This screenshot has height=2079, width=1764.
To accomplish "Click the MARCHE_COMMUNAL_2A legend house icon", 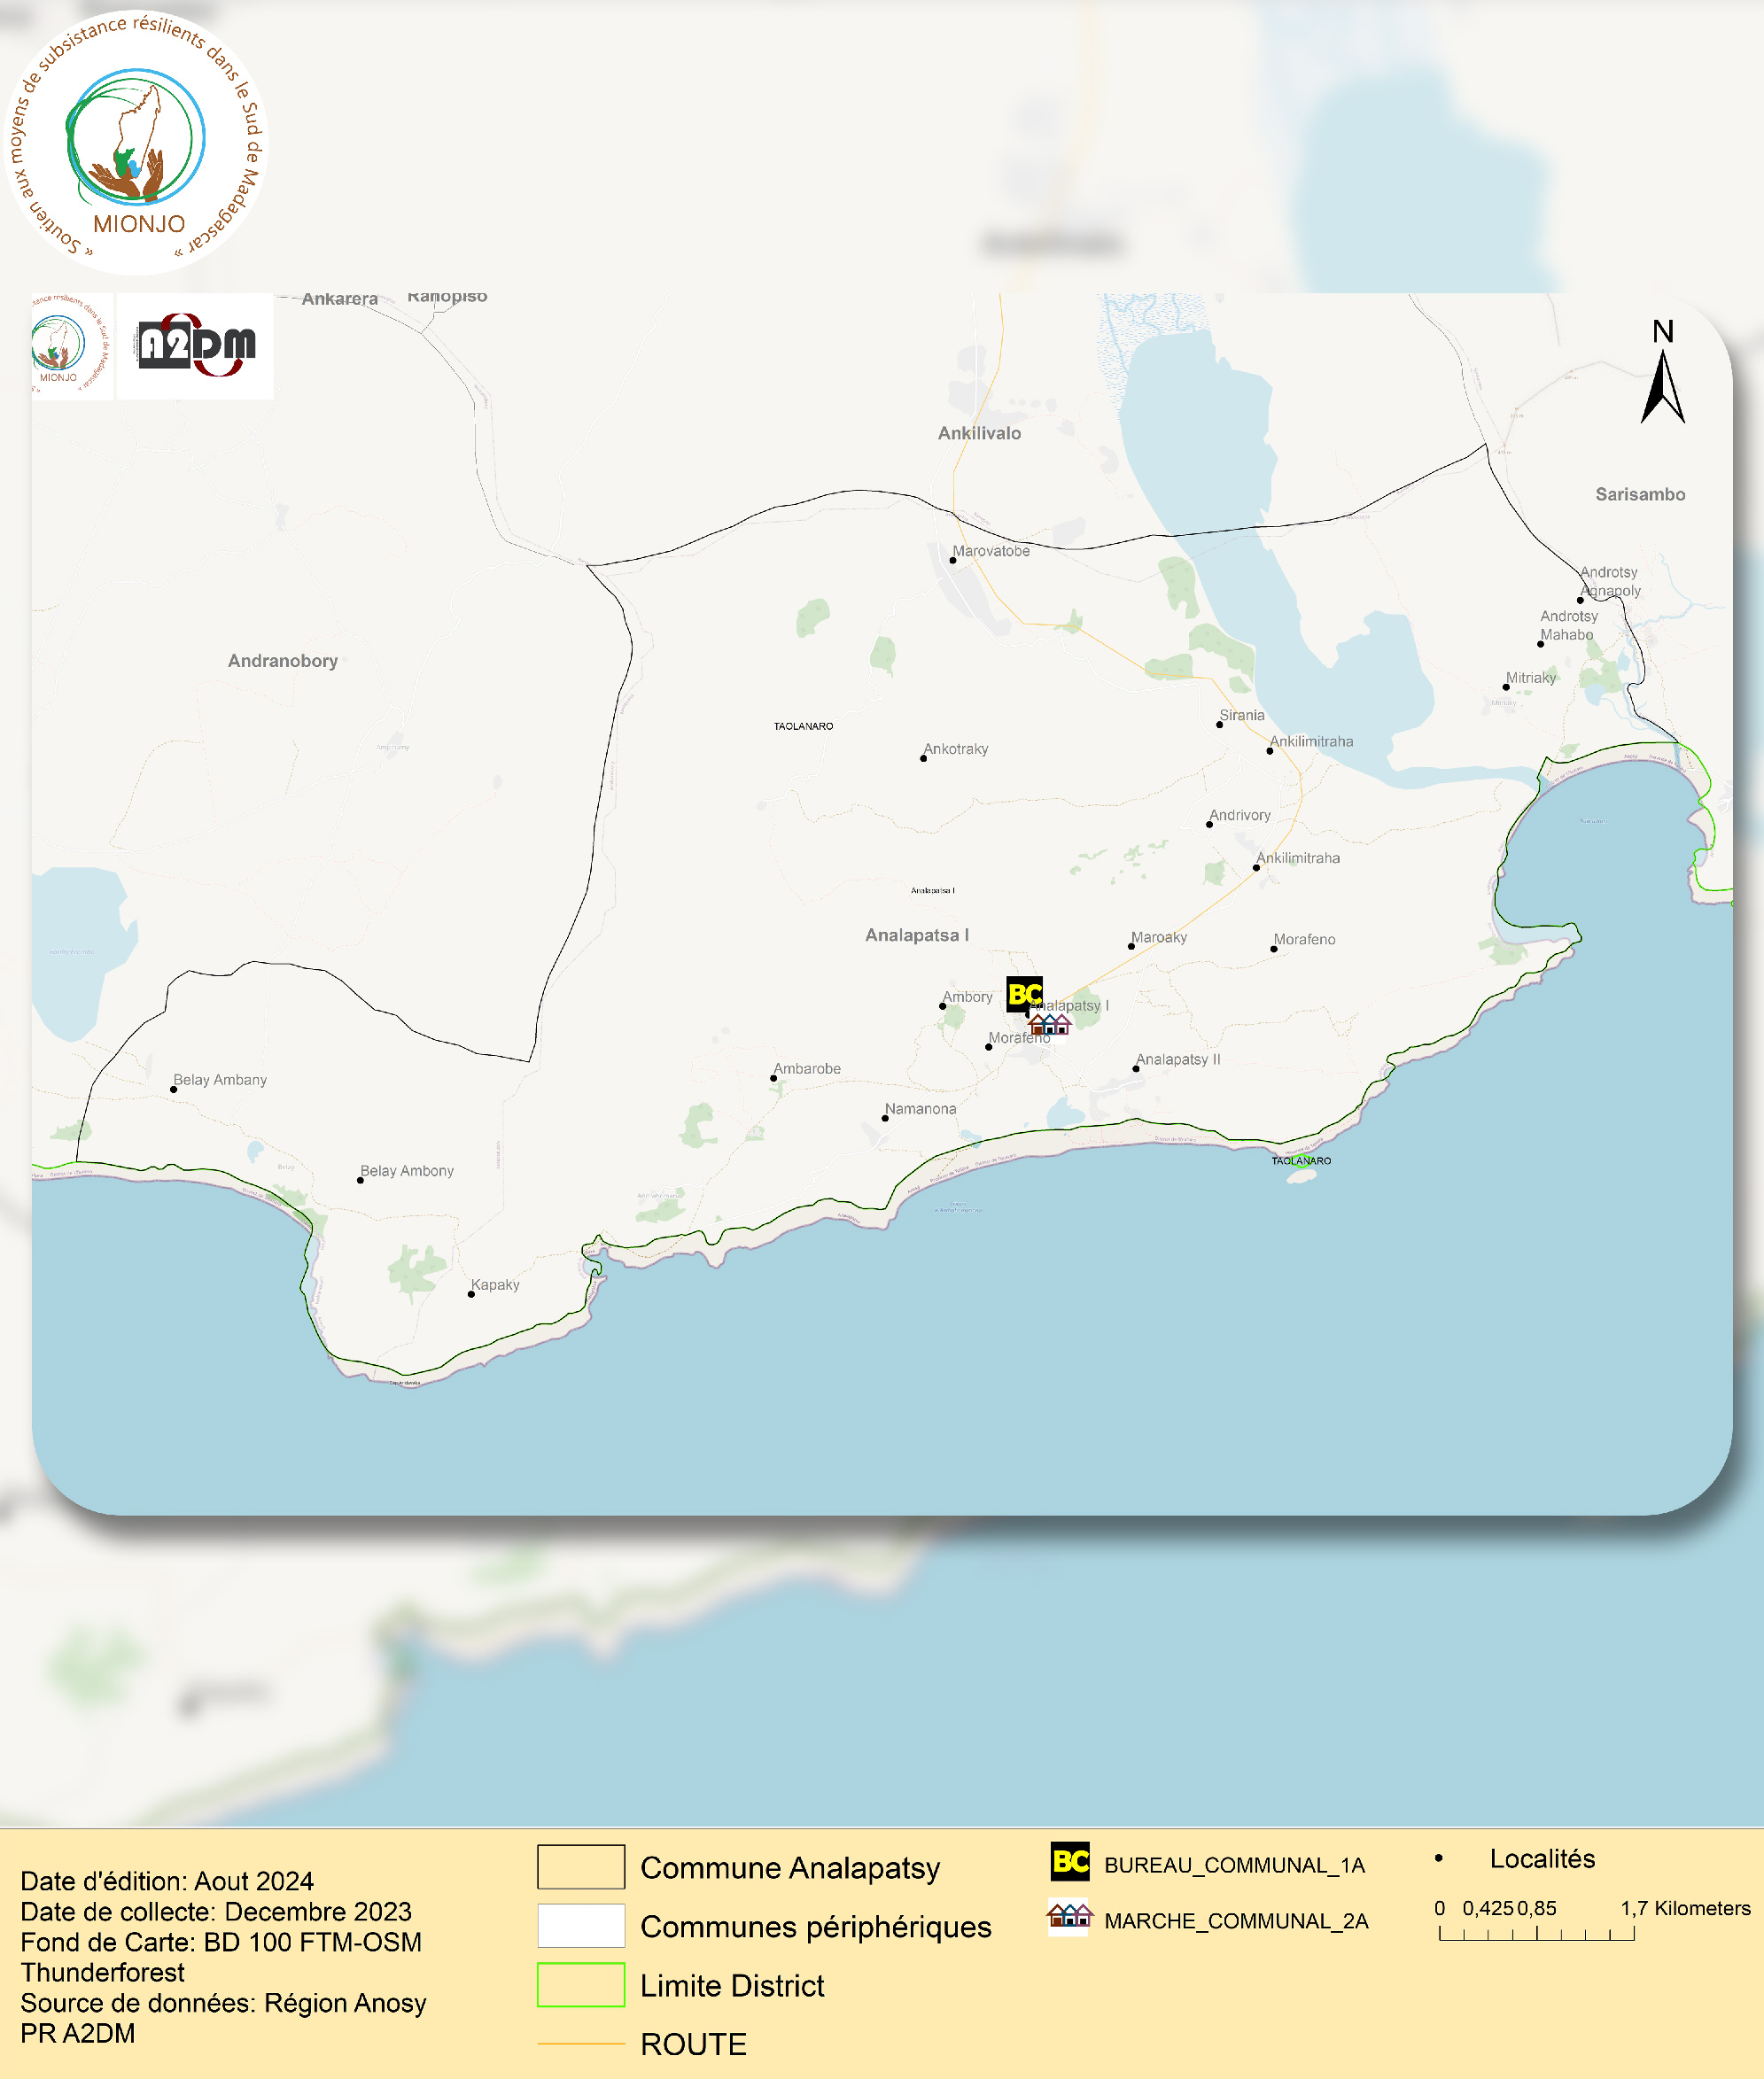I will click(x=1069, y=1916).
